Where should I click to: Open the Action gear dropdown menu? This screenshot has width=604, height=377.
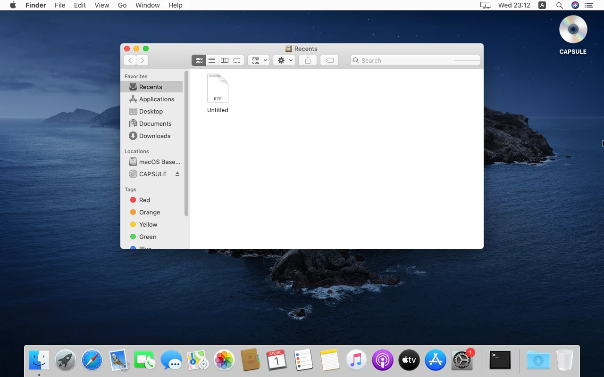[284, 60]
